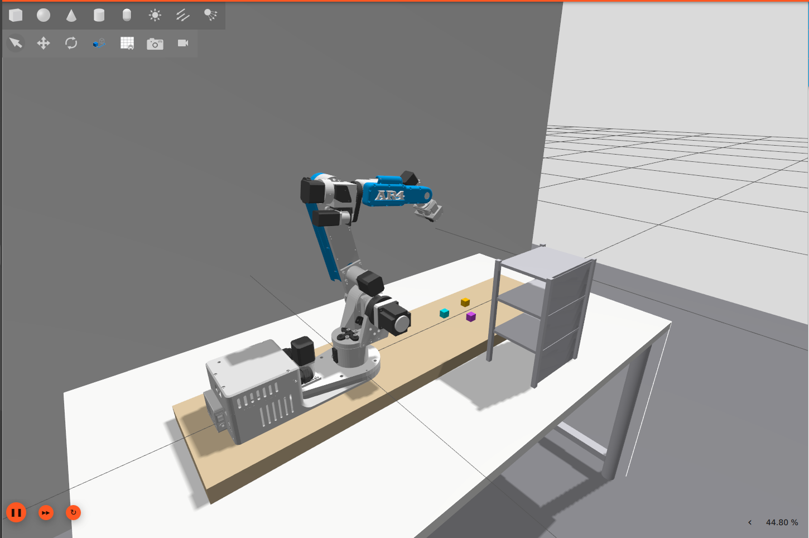Switch to rotate mode

point(71,43)
